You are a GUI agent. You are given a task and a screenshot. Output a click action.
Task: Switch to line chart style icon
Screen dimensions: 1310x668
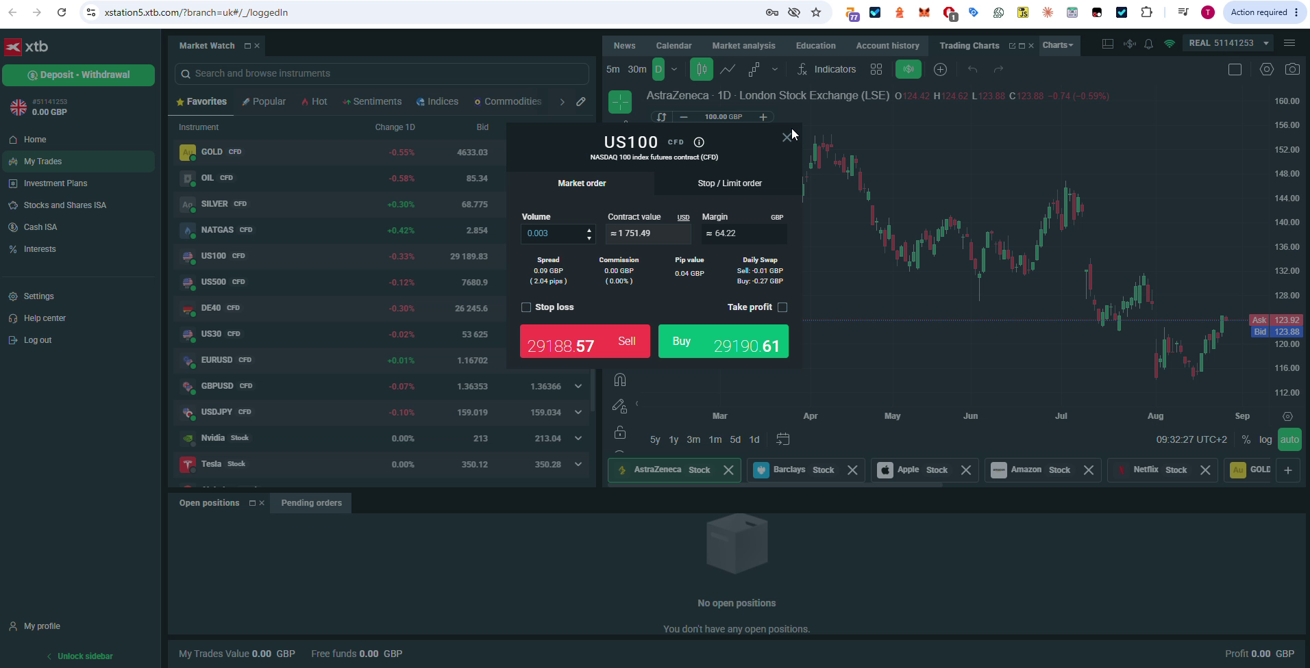[x=728, y=69]
